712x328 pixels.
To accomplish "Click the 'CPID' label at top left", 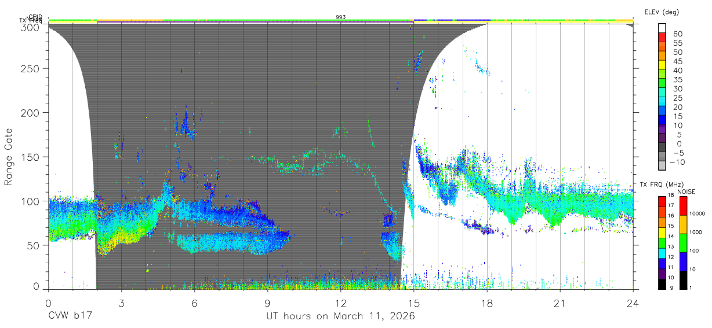I will point(36,17).
